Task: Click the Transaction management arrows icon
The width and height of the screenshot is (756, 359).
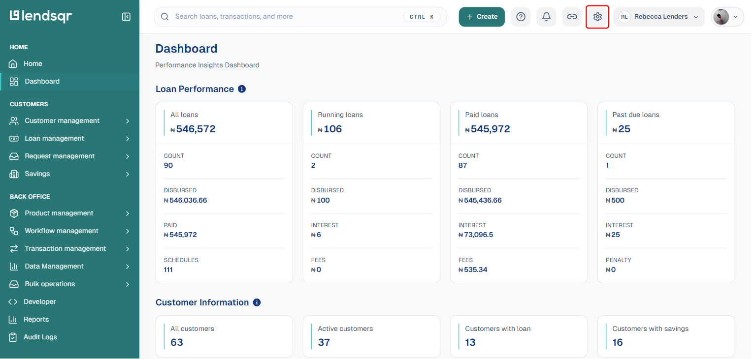Action: pos(14,249)
